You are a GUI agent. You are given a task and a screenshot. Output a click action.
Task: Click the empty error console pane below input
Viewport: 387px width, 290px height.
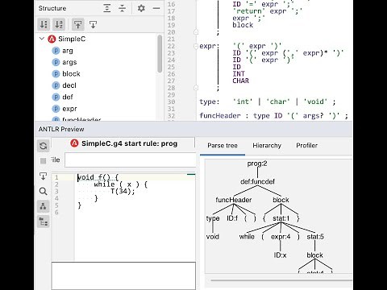[123, 275]
